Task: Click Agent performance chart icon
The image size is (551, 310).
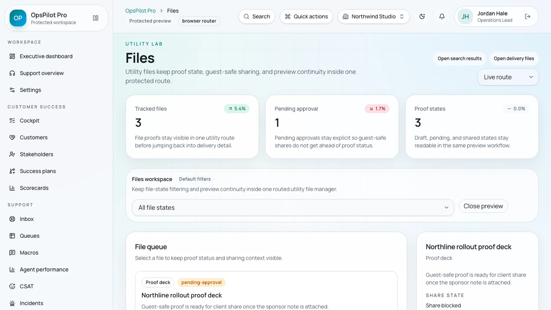Action: point(12,270)
